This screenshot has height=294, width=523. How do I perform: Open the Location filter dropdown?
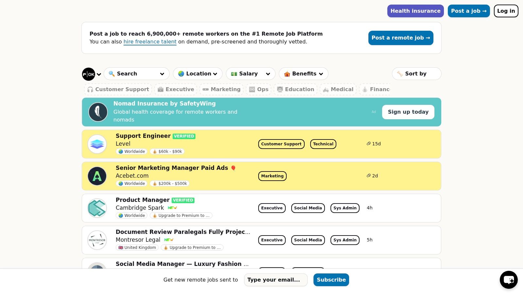coord(198,74)
